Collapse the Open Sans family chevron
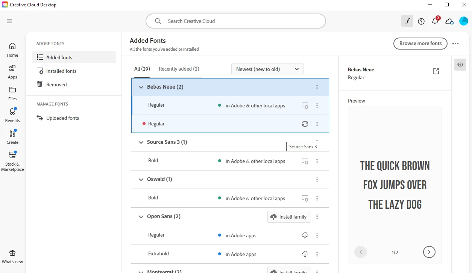 pyautogui.click(x=141, y=217)
